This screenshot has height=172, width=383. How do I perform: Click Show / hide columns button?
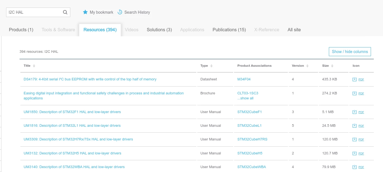point(350,52)
